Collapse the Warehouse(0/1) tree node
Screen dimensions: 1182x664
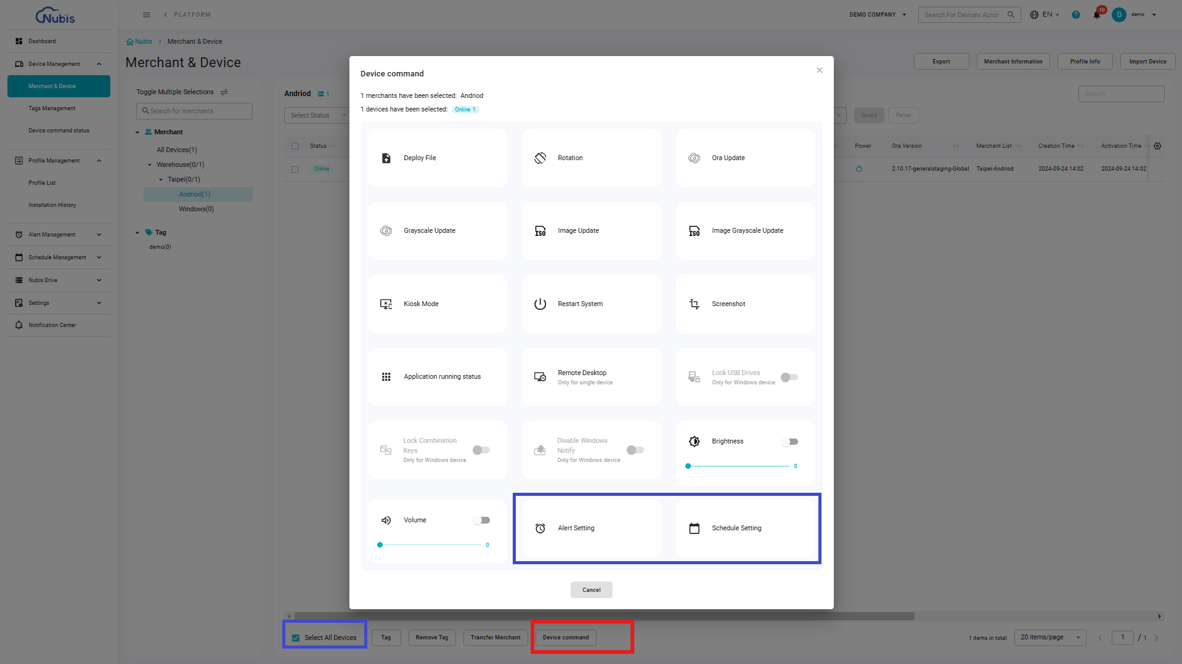[149, 164]
